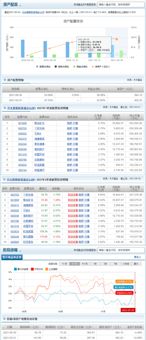Click 北新建材 stock name in Q2 table
The image size is (146, 340).
[28, 221]
